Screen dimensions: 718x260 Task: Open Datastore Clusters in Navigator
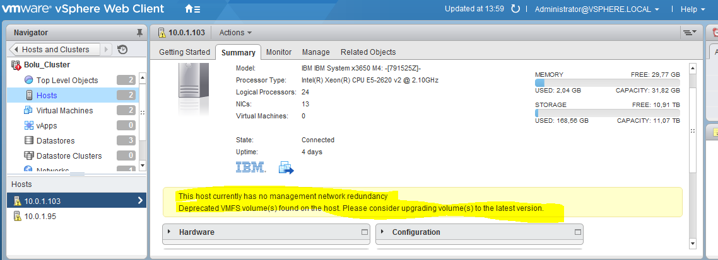tap(73, 155)
